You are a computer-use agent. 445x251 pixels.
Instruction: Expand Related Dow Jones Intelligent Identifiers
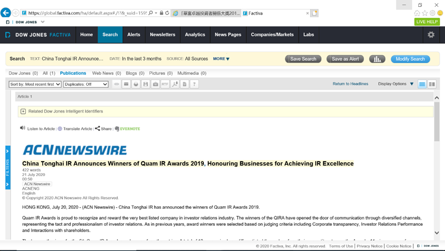click(x=23, y=112)
